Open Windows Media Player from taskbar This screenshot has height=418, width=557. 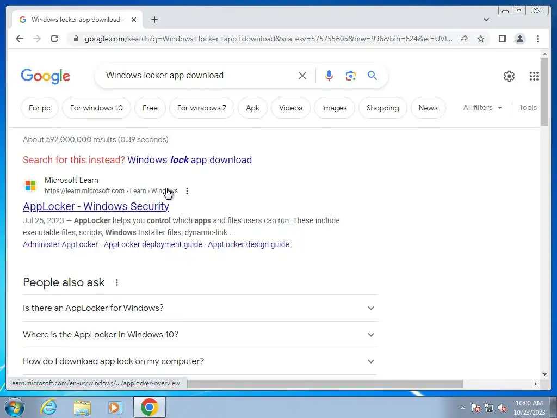pyautogui.click(x=115, y=407)
